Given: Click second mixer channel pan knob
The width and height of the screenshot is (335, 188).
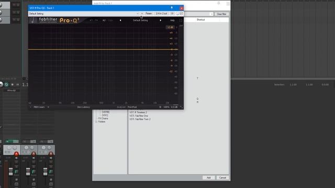Looking at the screenshot, I should pos(26,147).
